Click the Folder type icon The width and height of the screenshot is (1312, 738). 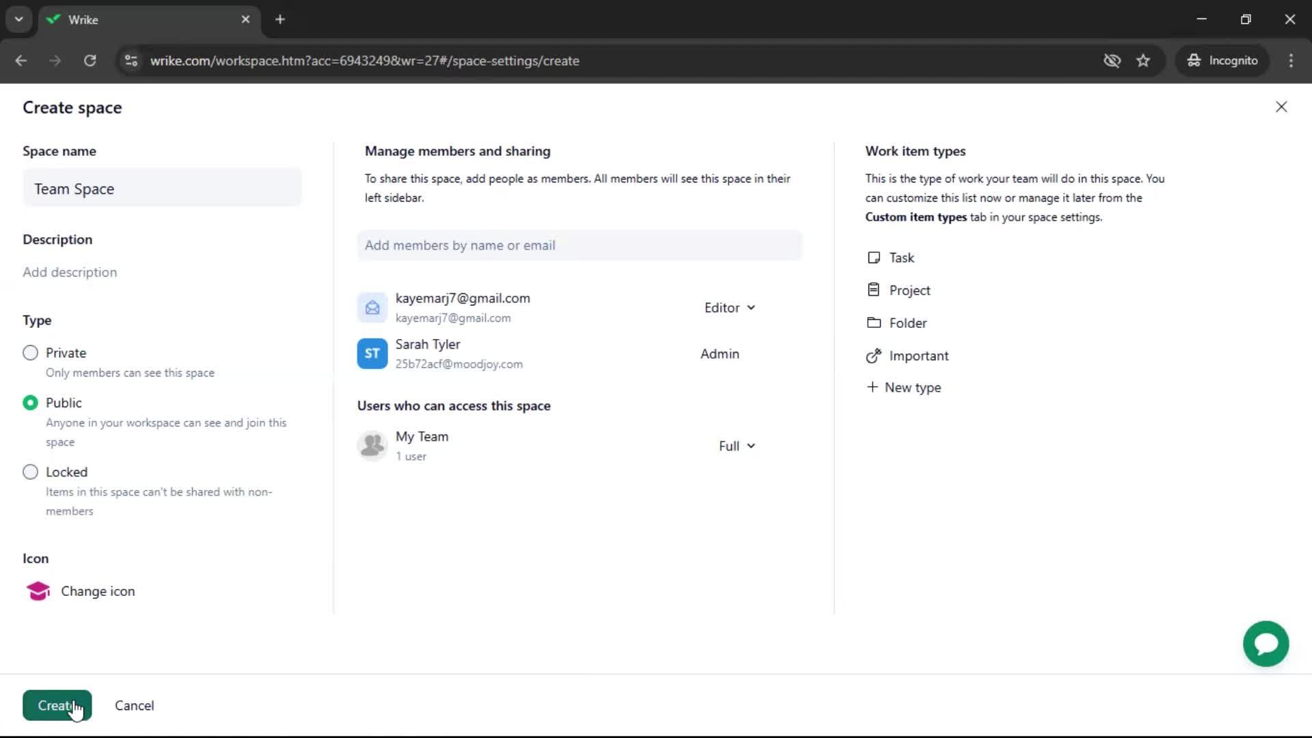tap(873, 323)
